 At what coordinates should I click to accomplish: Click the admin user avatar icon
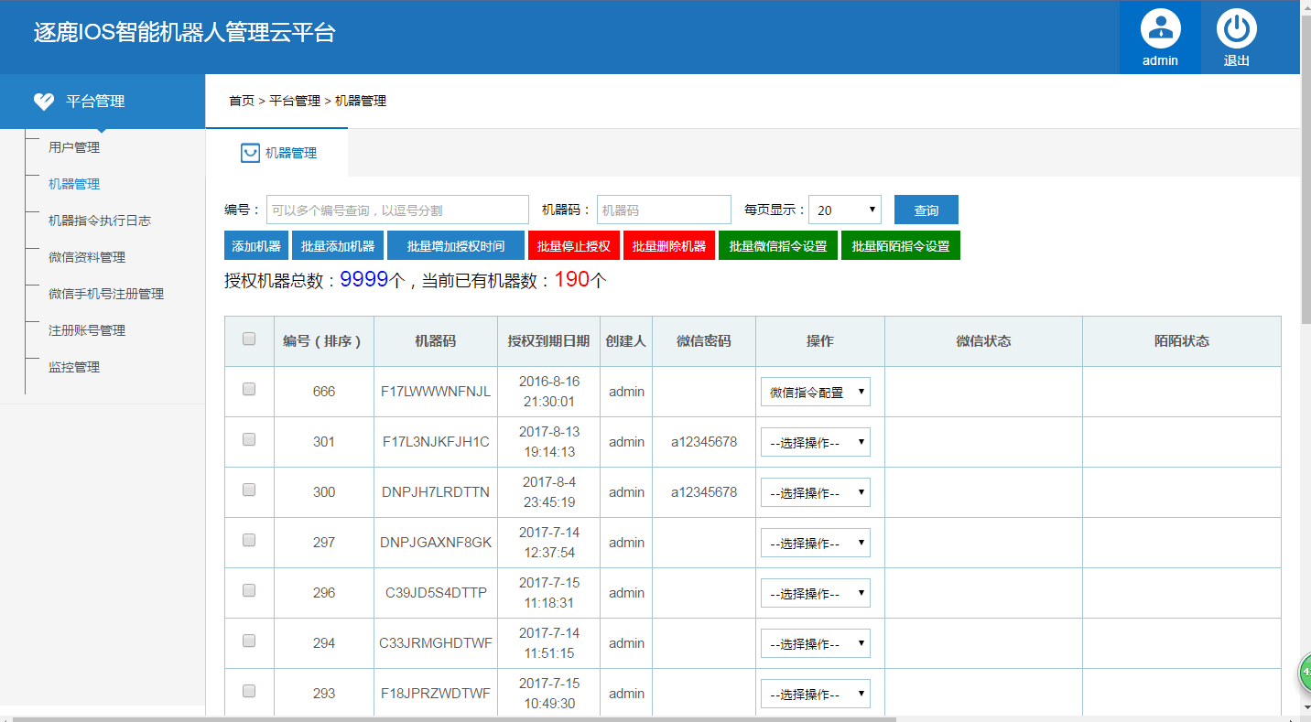coord(1160,28)
